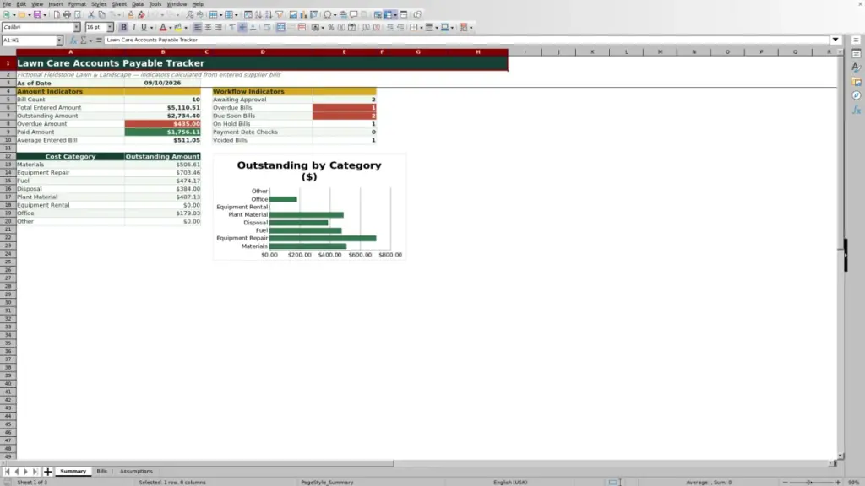This screenshot has height=486, width=865.
Task: Click the Align Center icon
Action: [208, 27]
